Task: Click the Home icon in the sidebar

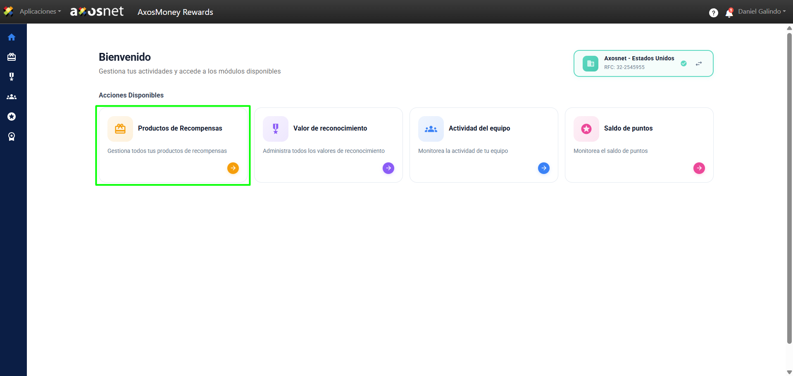Action: (12, 37)
